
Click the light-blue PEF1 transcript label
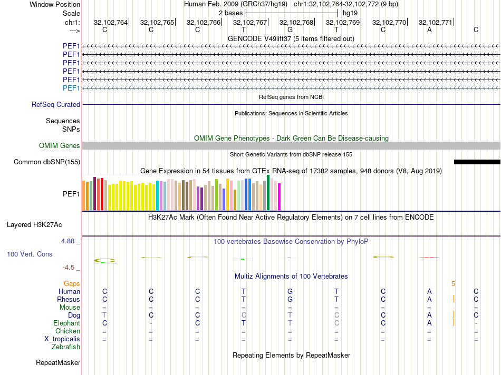71,87
